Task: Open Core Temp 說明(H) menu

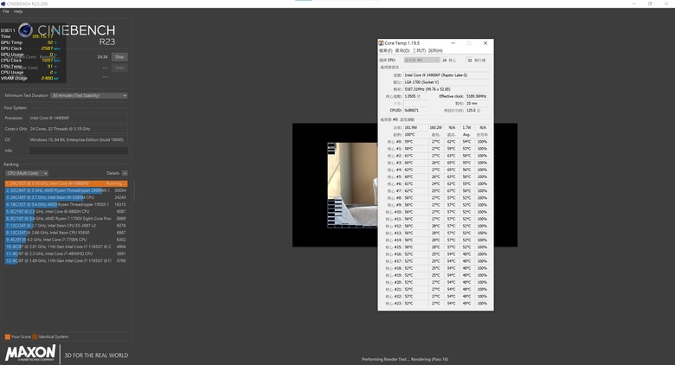Action: pyautogui.click(x=435, y=51)
